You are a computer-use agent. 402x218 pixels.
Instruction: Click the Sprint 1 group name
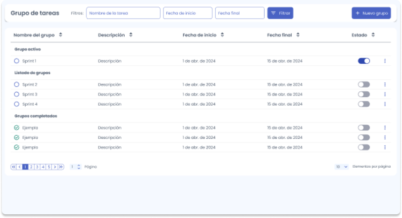29,61
